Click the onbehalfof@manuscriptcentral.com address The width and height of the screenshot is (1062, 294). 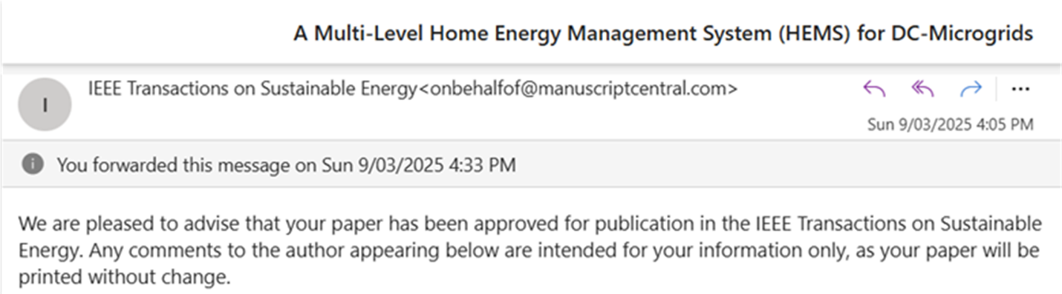tap(578, 89)
